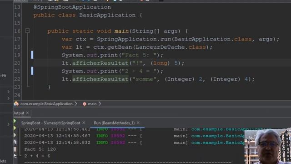The width and height of the screenshot is (291, 164).
Task: Click the BasicApplication class name on line 14
Action: [x=107, y=15]
